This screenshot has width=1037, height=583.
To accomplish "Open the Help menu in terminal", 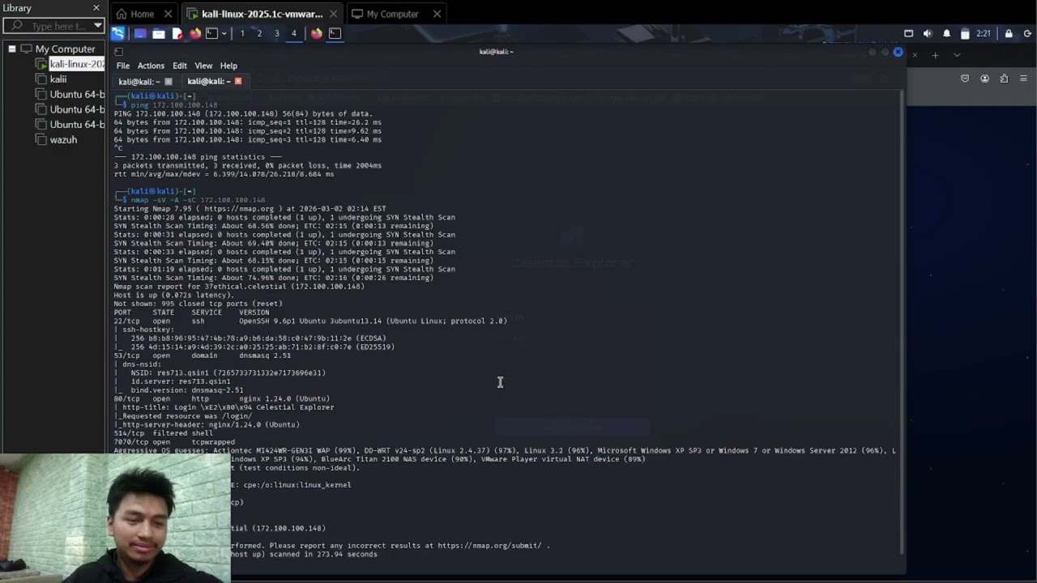I will point(228,66).
